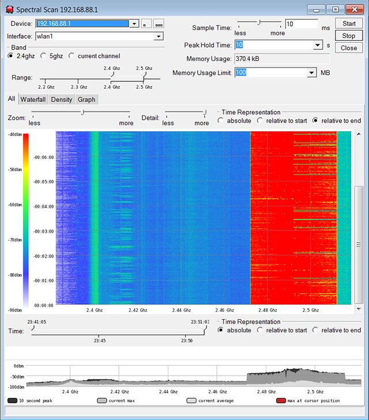Click the Device address field 192.168.88.1

[82, 24]
